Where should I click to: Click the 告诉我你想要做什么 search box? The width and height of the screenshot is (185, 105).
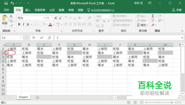(x=101, y=10)
